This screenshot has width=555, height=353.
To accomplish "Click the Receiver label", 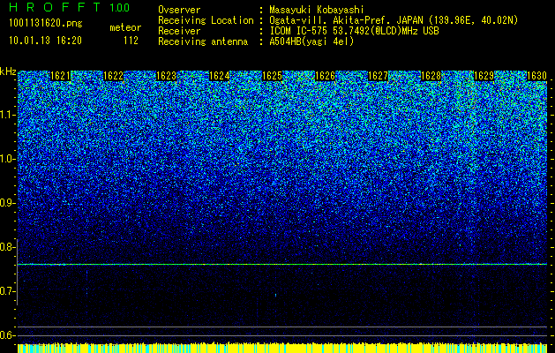I will (179, 31).
